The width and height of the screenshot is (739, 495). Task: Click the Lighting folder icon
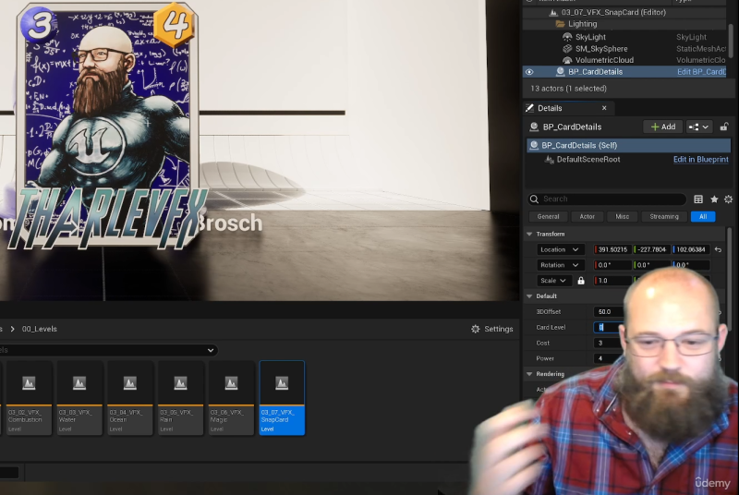[x=561, y=23]
